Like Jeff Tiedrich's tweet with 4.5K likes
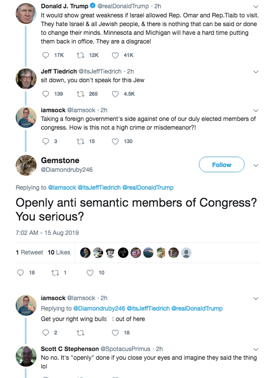 [115, 94]
